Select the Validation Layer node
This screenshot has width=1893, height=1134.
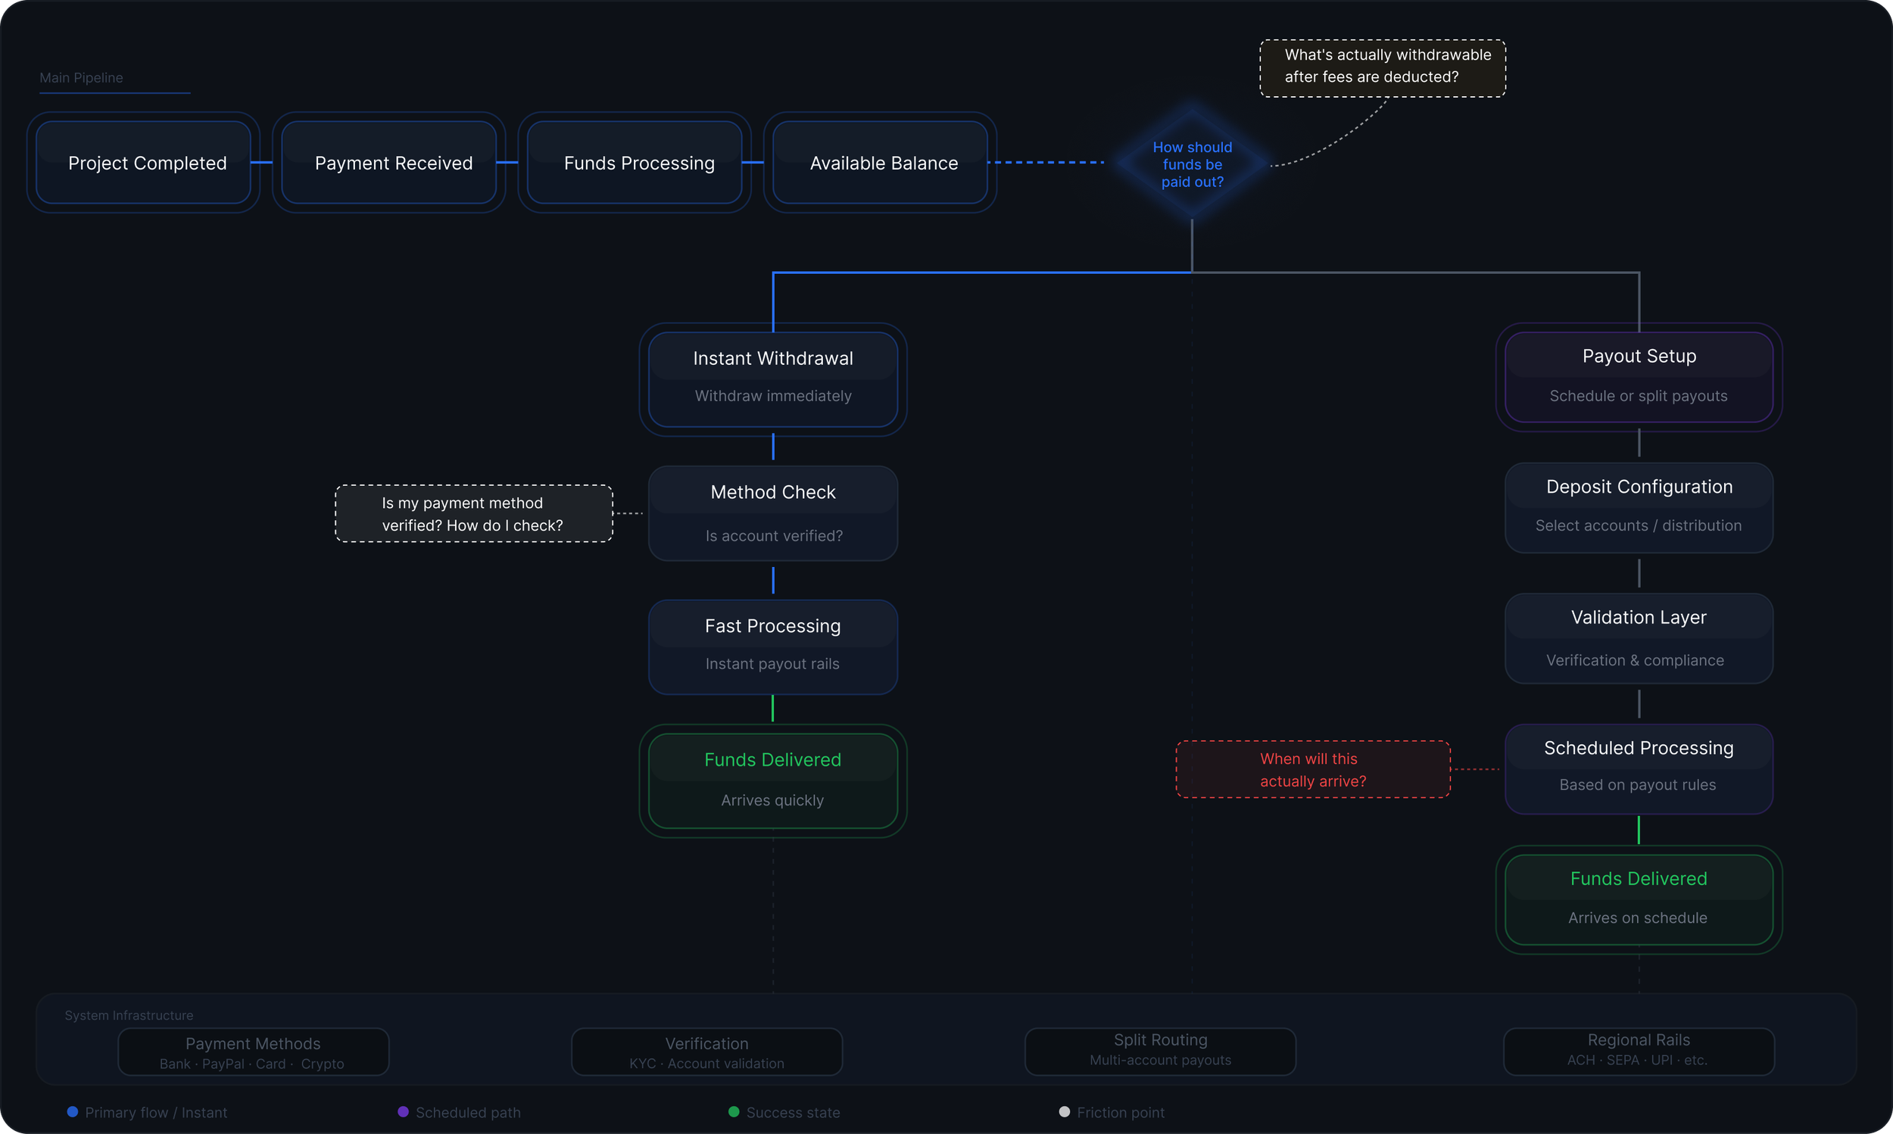(1639, 638)
